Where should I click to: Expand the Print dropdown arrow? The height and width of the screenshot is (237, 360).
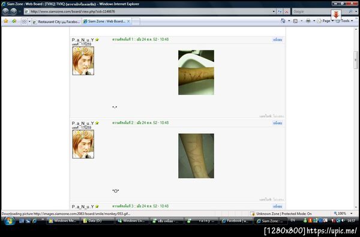(x=314, y=21)
